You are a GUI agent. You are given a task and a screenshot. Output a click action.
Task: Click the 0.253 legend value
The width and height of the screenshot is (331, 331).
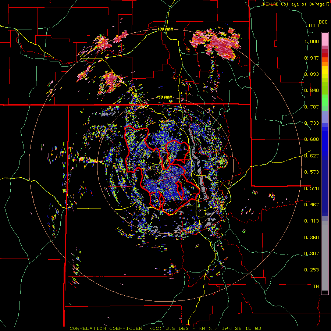click(312, 270)
